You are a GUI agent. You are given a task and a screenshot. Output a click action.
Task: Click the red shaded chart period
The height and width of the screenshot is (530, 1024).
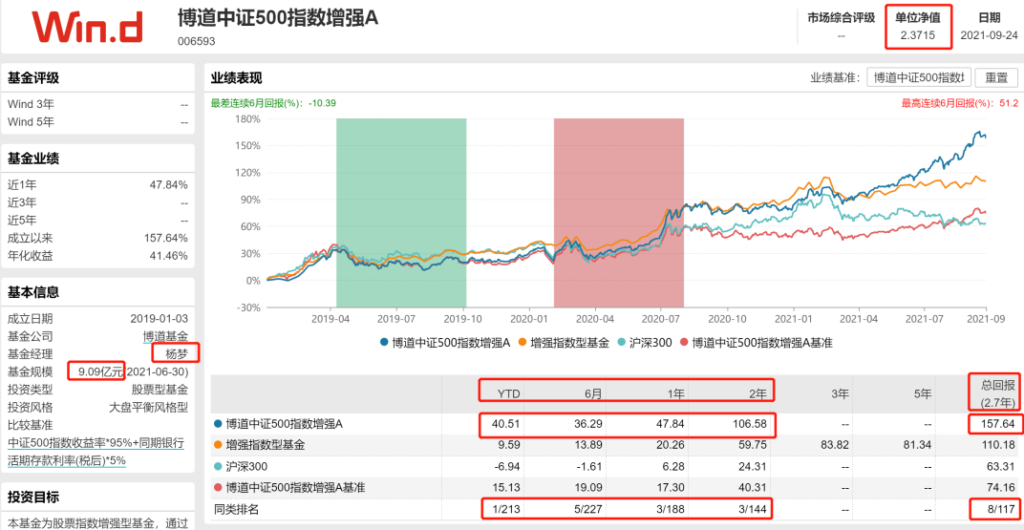[x=618, y=213]
